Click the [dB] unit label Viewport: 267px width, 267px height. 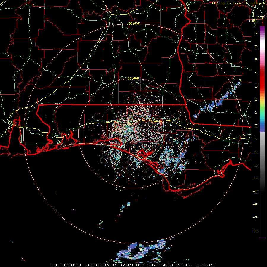(253, 21)
